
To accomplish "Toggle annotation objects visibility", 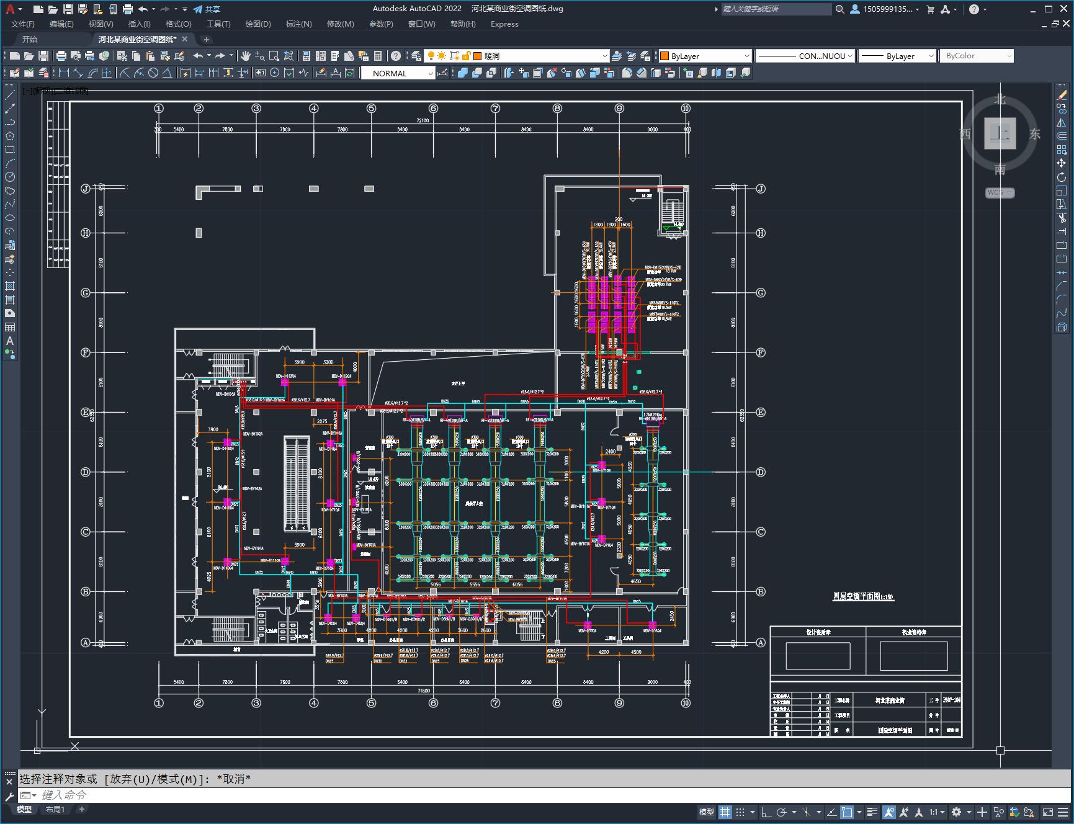I will (888, 812).
